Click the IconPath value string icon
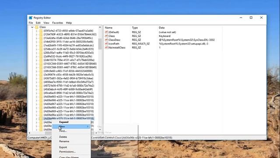The width and height of the screenshot is (280, 158). coord(106,44)
